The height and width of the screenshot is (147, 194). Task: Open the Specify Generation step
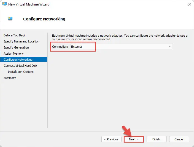click(x=16, y=47)
